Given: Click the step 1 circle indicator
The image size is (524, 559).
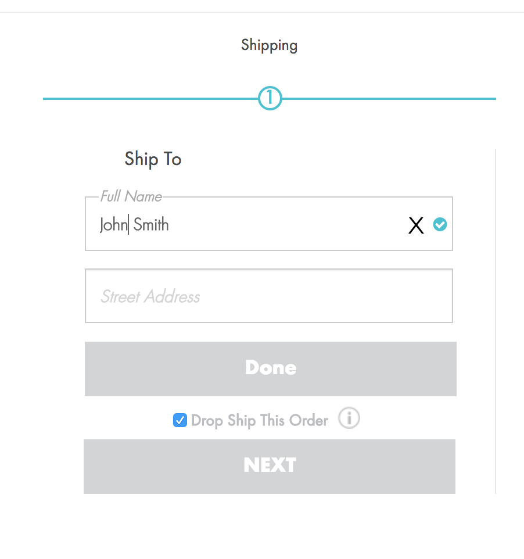Looking at the screenshot, I should tap(270, 99).
